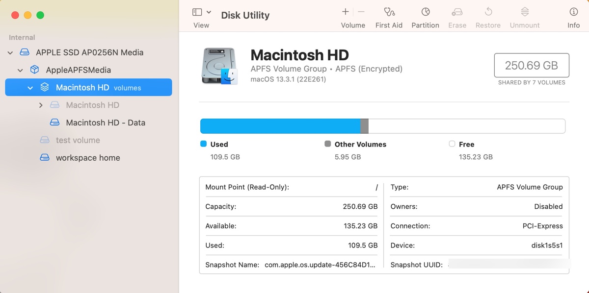
Task: Click the Macintosh HD drive image
Action: pos(219,66)
